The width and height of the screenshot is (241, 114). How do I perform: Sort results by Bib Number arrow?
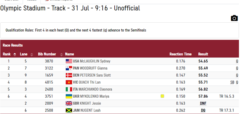click(x=62, y=54)
